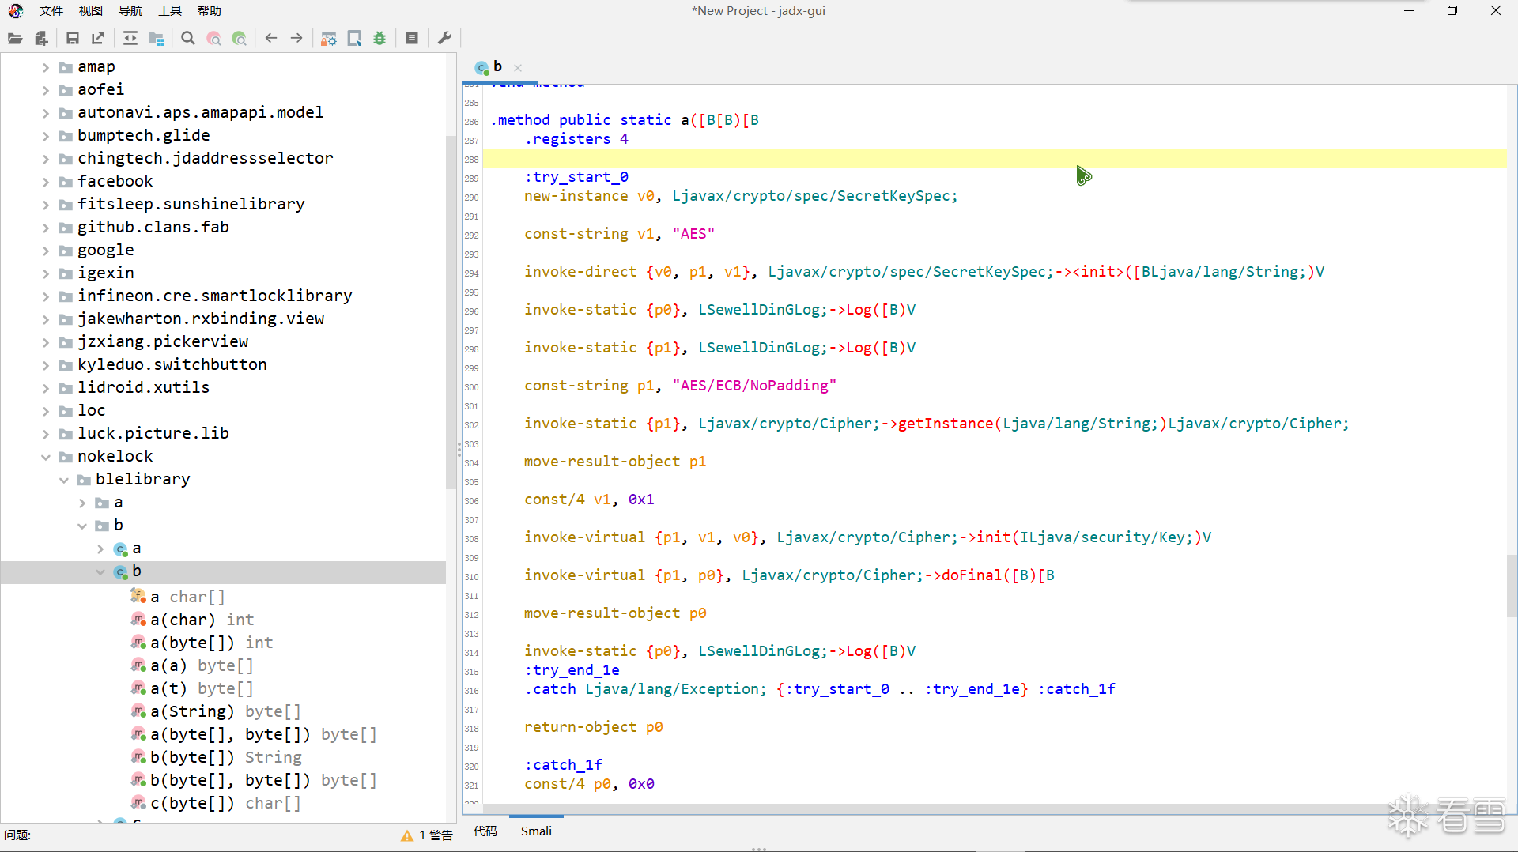The width and height of the screenshot is (1518, 852).
Task: Toggle flatten packages view icon
Action: 157,38
